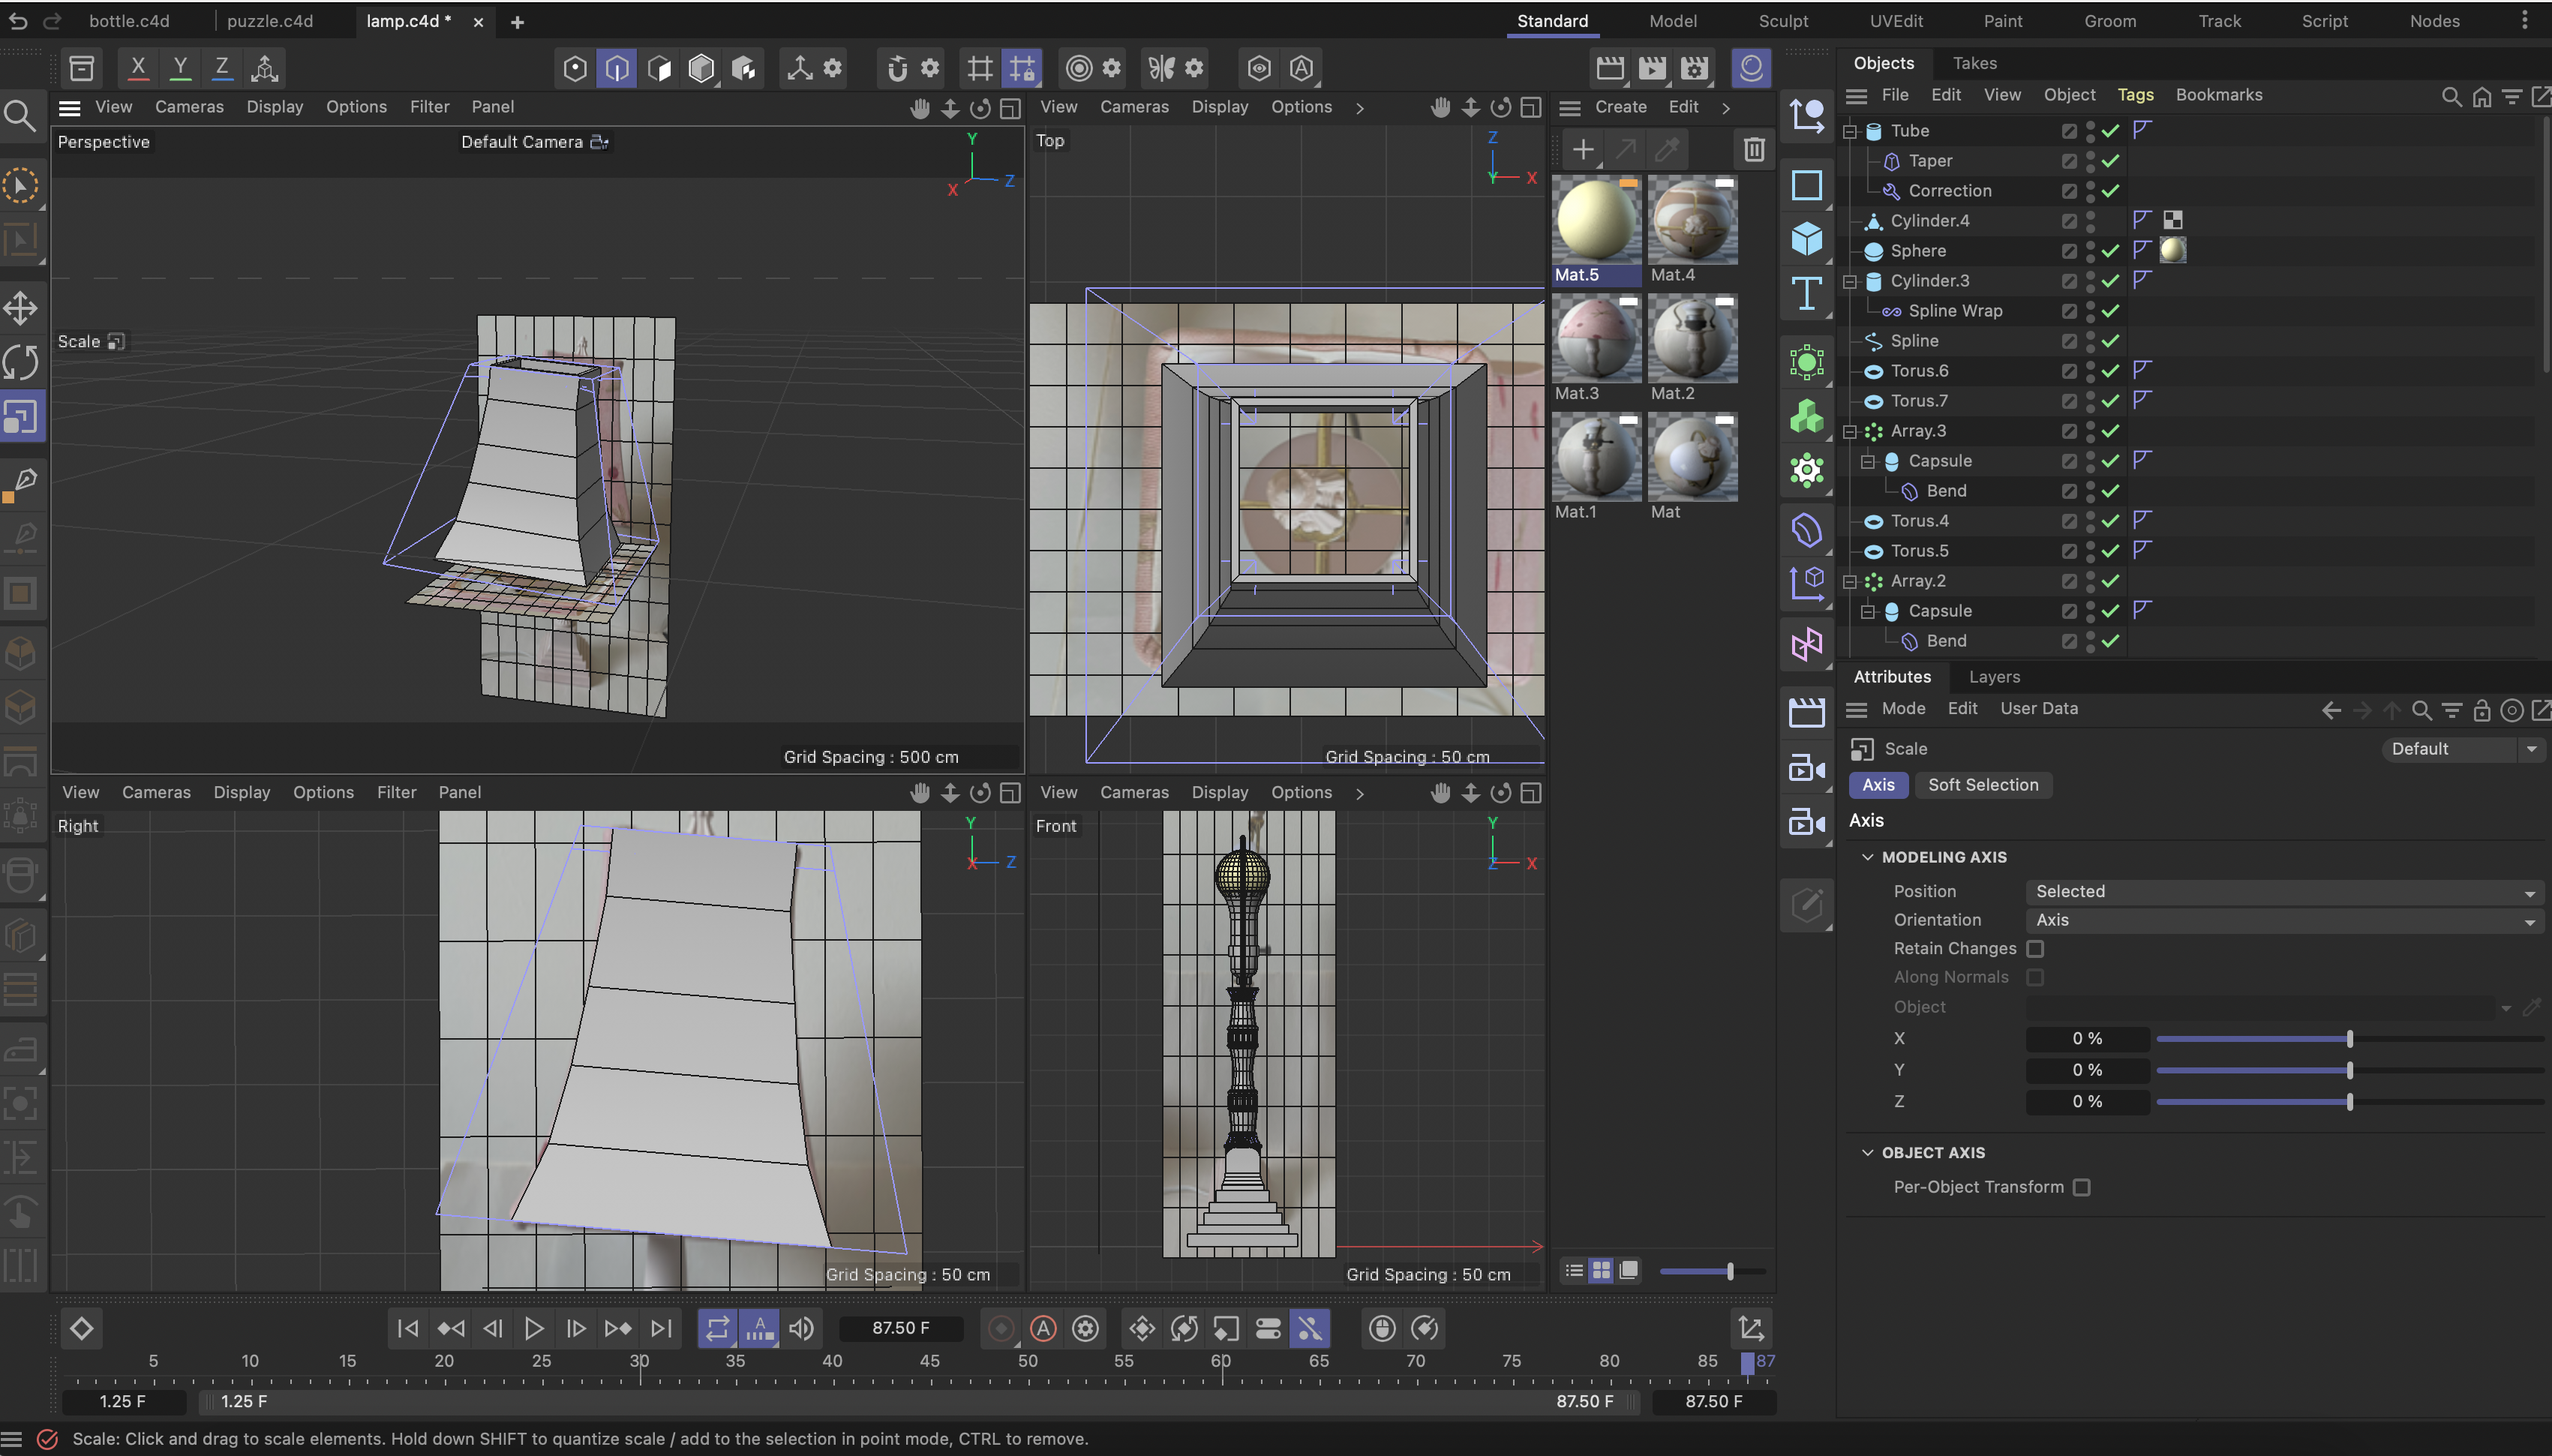Click the Cube primitive icon
This screenshot has width=2552, height=1456.
point(1806,240)
